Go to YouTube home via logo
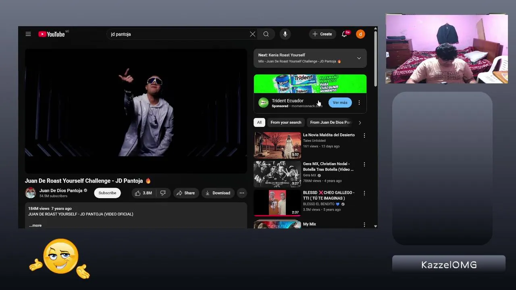The height and width of the screenshot is (290, 516). pos(52,34)
